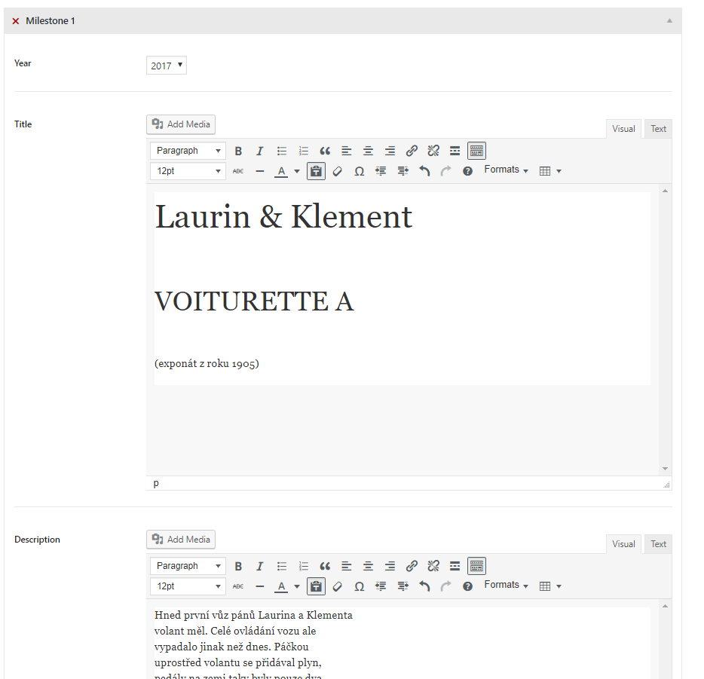This screenshot has width=704, height=679.
Task: Insert link in Title editor
Action: pyautogui.click(x=412, y=151)
